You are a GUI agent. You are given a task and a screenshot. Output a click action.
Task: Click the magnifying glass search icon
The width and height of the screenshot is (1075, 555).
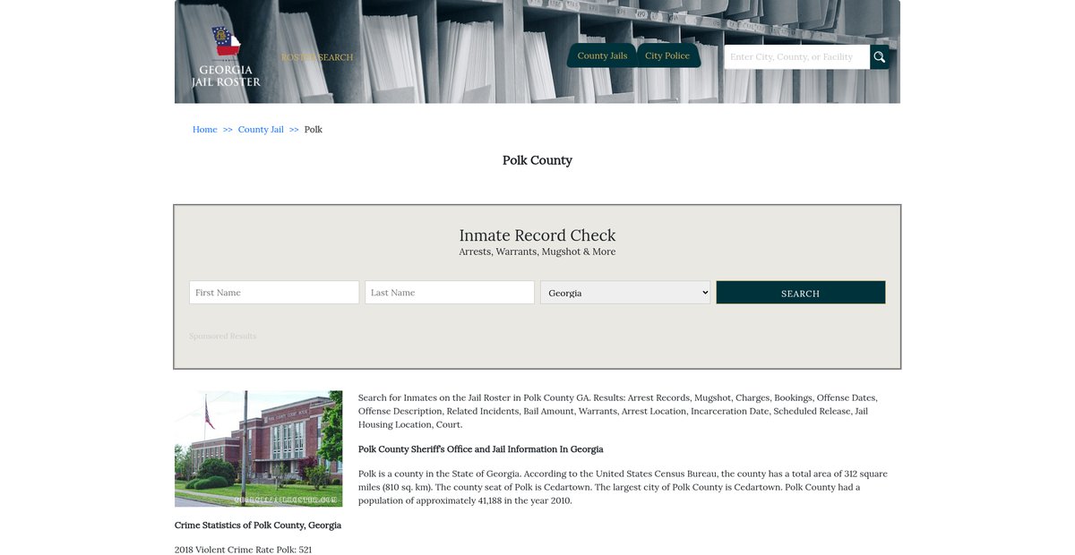(880, 57)
